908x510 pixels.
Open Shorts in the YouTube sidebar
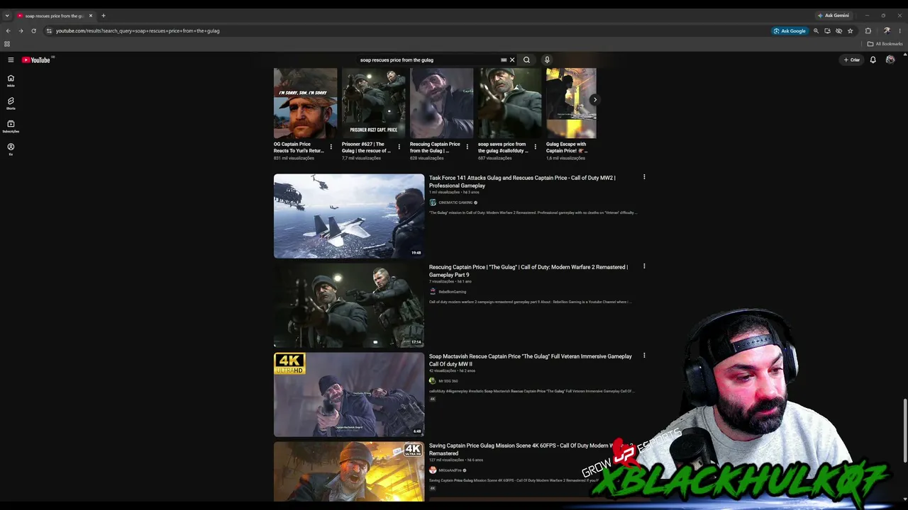(11, 103)
